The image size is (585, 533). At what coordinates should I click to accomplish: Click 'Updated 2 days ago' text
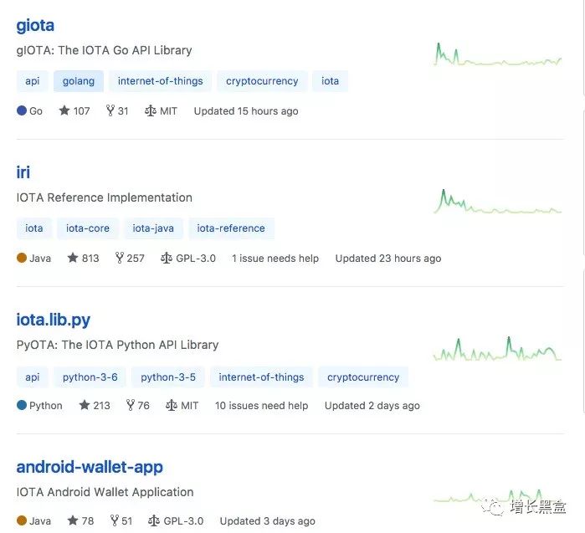coord(372,406)
